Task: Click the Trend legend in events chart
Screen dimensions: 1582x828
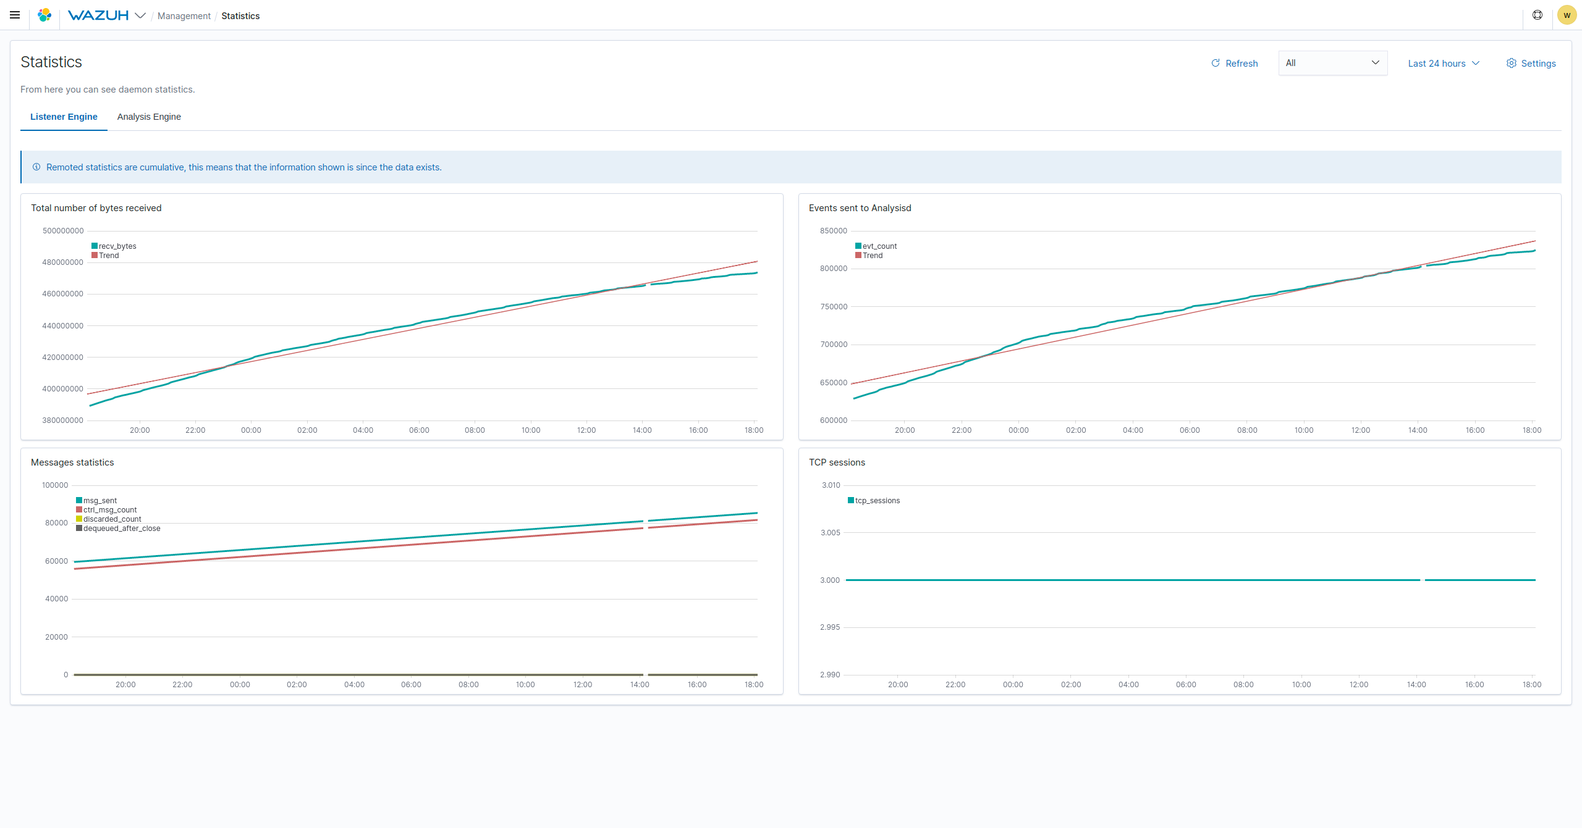Action: pos(869,256)
